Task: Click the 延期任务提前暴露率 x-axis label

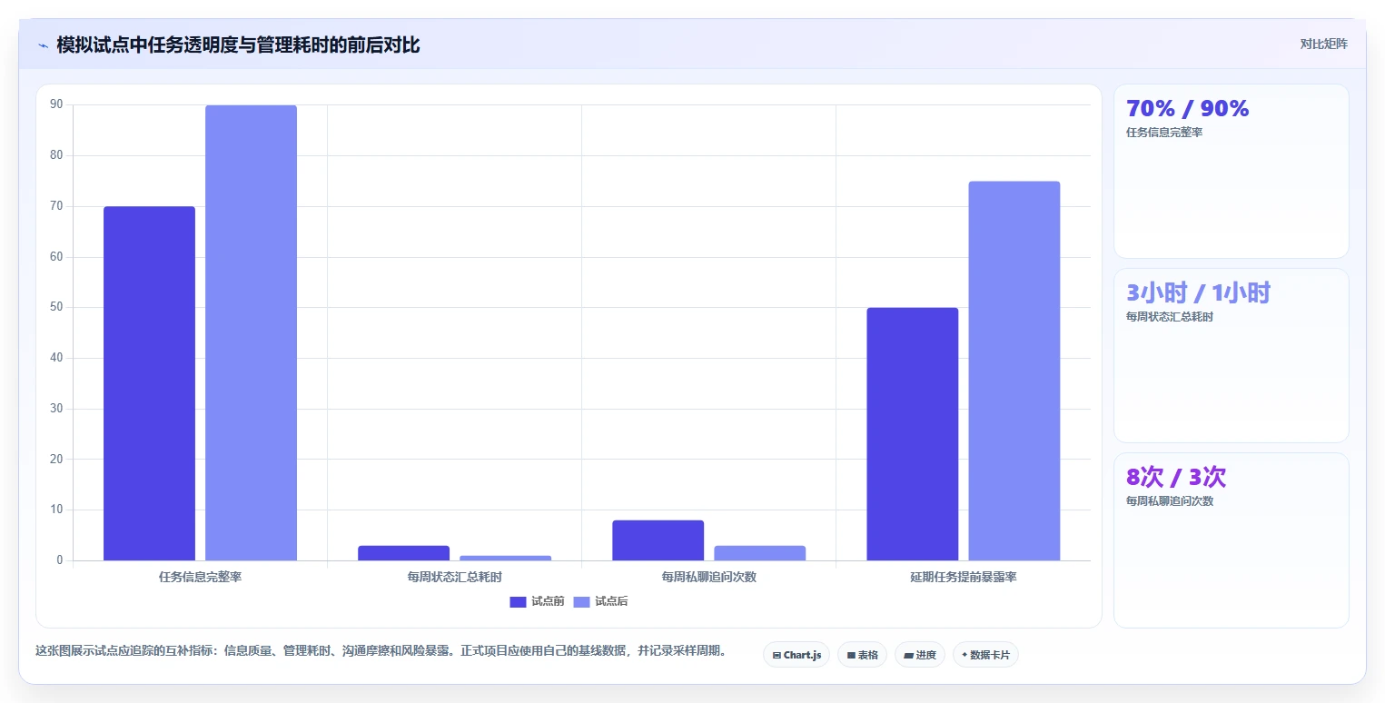Action: (963, 577)
